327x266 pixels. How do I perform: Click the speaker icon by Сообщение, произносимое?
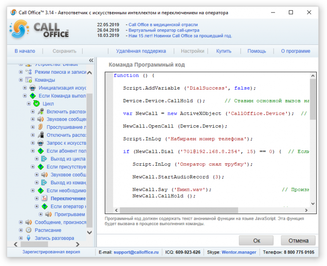pos(28,222)
